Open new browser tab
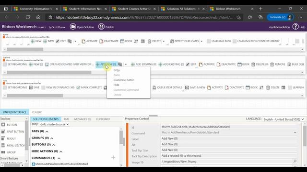The width and height of the screenshot is (307, 172). pos(260,9)
